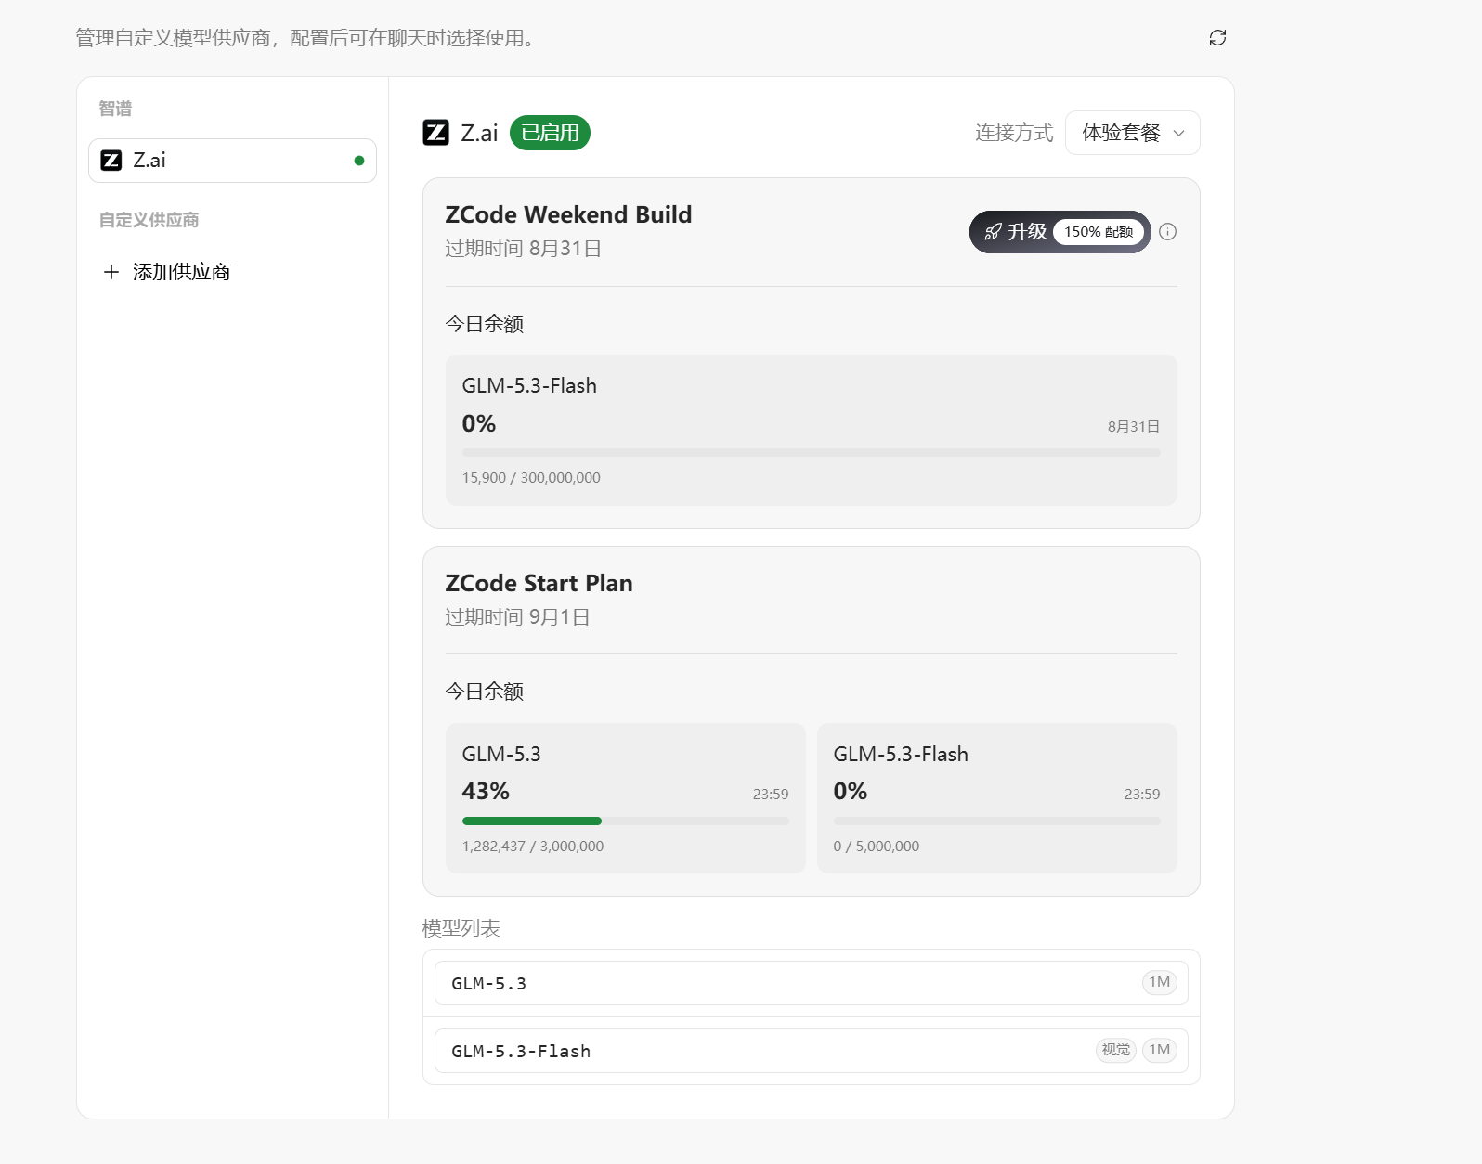Click the 0 / 5,000,000 usage text
Viewport: 1482px width, 1164px height.
pyautogui.click(x=877, y=847)
